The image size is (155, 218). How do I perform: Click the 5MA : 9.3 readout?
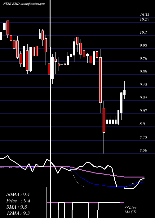(17, 207)
